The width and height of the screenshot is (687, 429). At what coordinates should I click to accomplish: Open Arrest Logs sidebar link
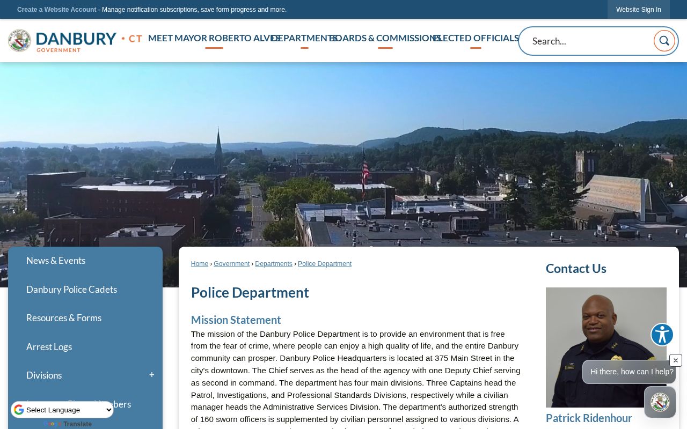pyautogui.click(x=49, y=347)
